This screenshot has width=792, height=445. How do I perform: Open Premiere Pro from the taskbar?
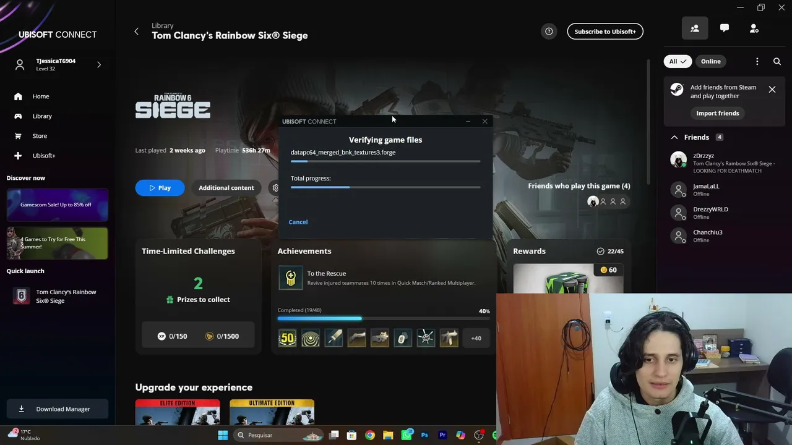[x=442, y=435]
